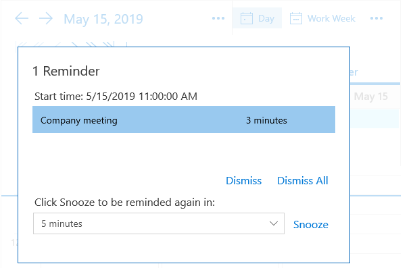Go to previous day with back arrow
Image resolution: width=413 pixels, height=268 pixels.
22,19
